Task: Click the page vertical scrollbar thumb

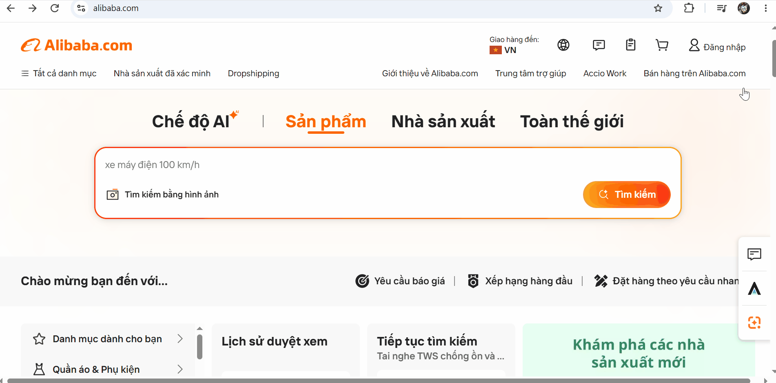Action: [774, 58]
